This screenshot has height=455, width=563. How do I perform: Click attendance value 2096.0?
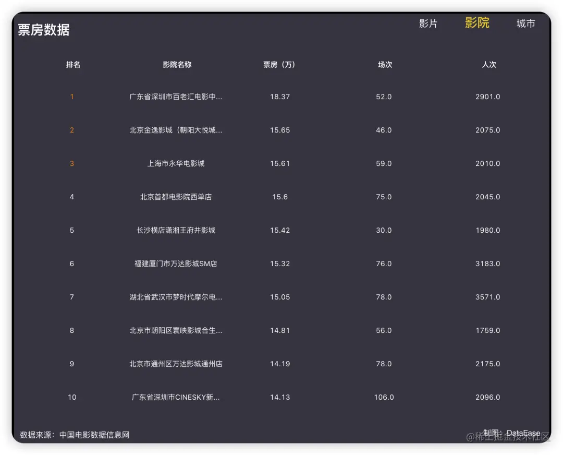(487, 398)
